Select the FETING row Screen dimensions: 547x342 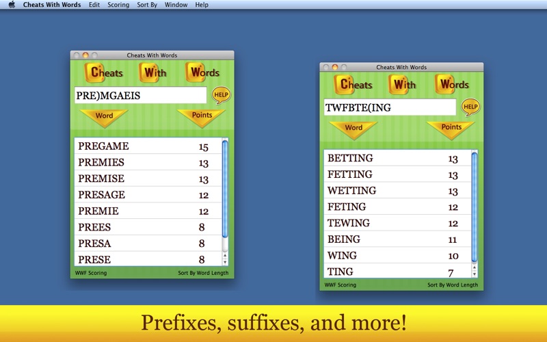(x=397, y=207)
